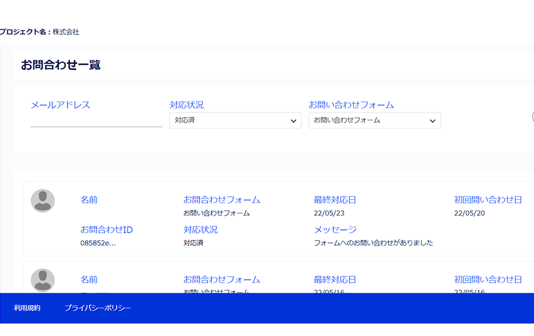Click the お問合わせ一覧 page heading
This screenshot has height=336, width=534.
(x=61, y=65)
